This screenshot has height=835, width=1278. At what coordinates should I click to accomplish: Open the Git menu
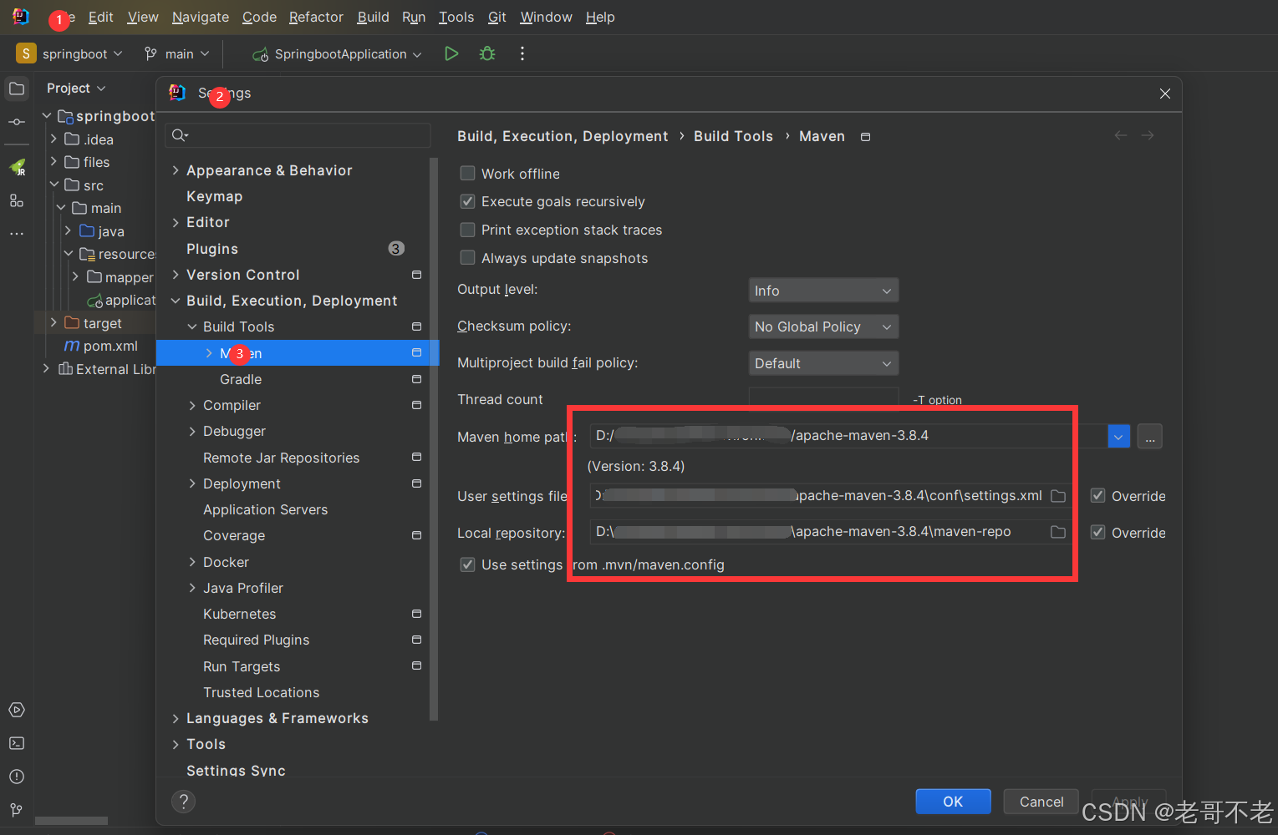497,17
